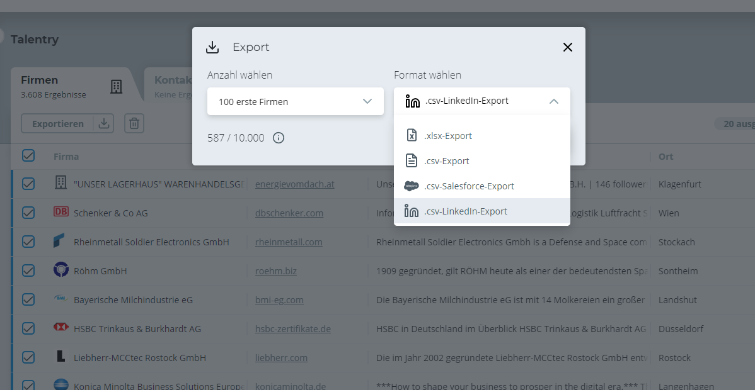Click the download icon in Export dialog header
Image resolution: width=755 pixels, height=390 pixels.
pos(212,47)
